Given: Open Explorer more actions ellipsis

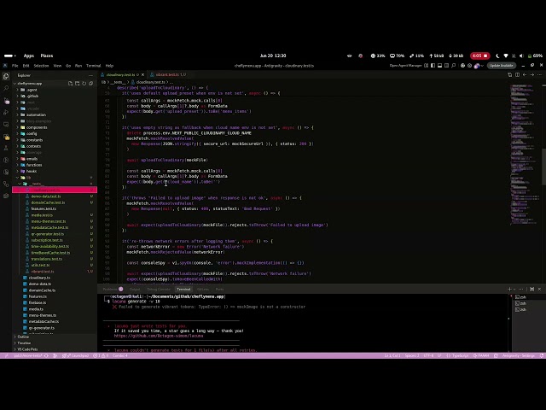Looking at the screenshot, I should click(x=90, y=75).
